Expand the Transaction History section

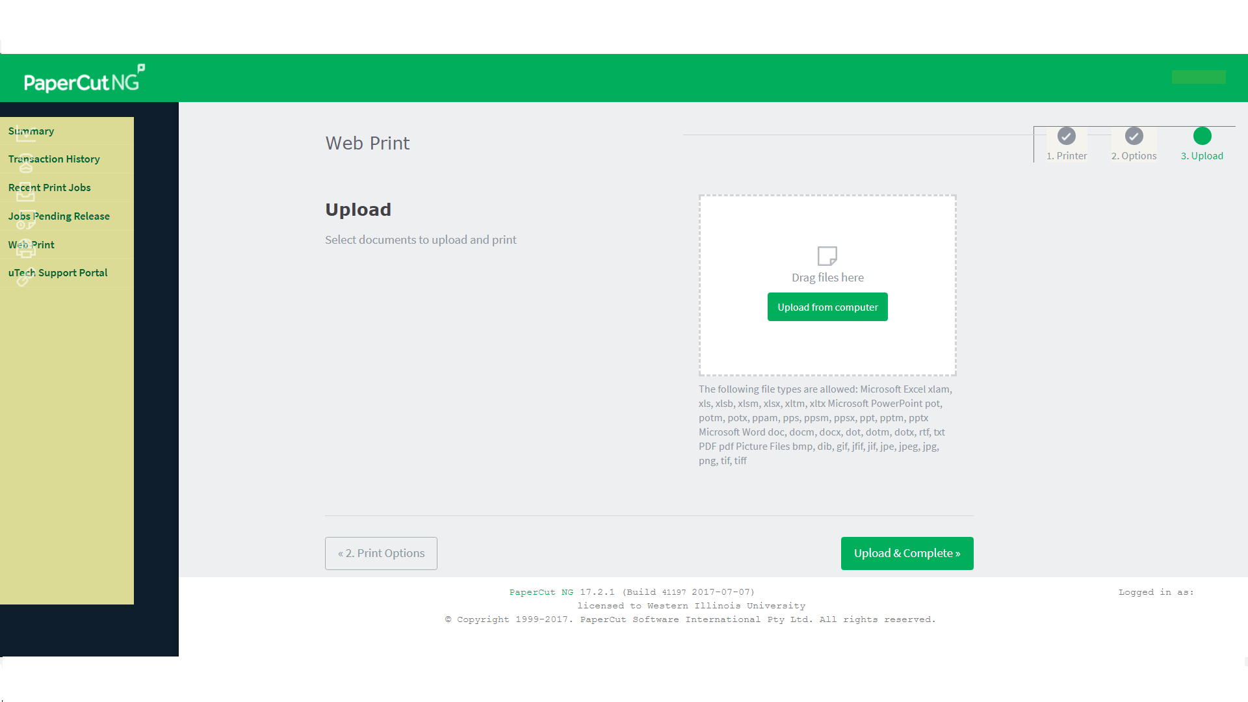pyautogui.click(x=54, y=159)
